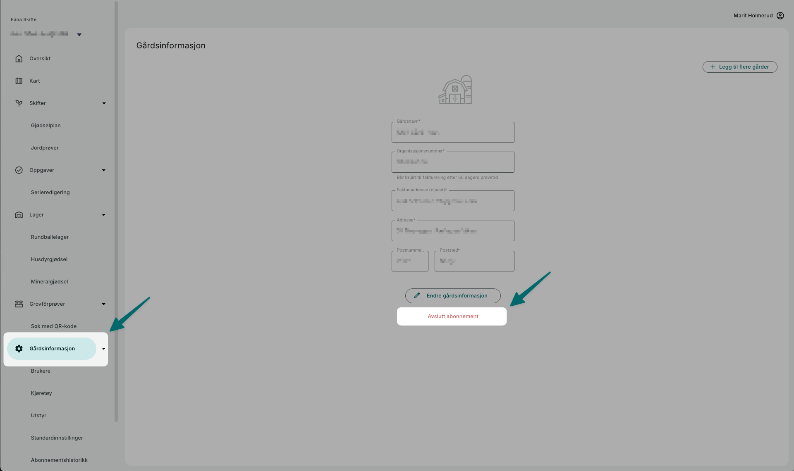Image resolution: width=794 pixels, height=471 pixels.
Task: Collapse the Skifter submenu arrow
Action: [104, 103]
